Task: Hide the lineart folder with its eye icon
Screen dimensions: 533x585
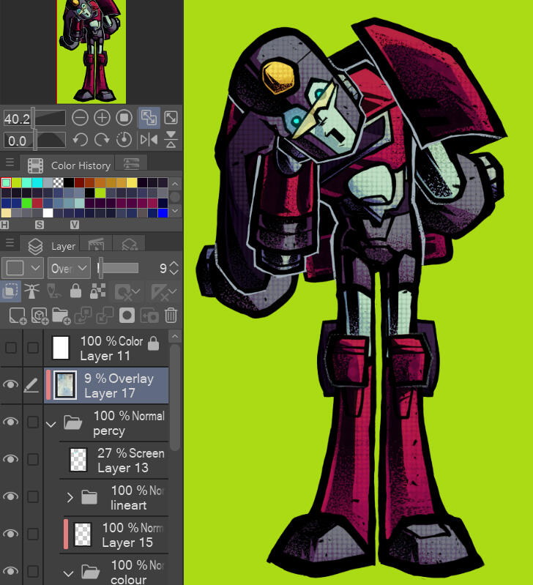Action: [x=10, y=496]
